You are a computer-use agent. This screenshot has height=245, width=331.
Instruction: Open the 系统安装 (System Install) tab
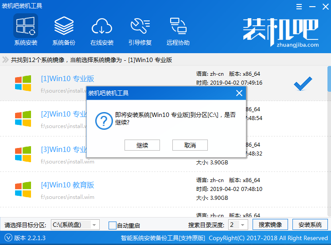point(25,30)
